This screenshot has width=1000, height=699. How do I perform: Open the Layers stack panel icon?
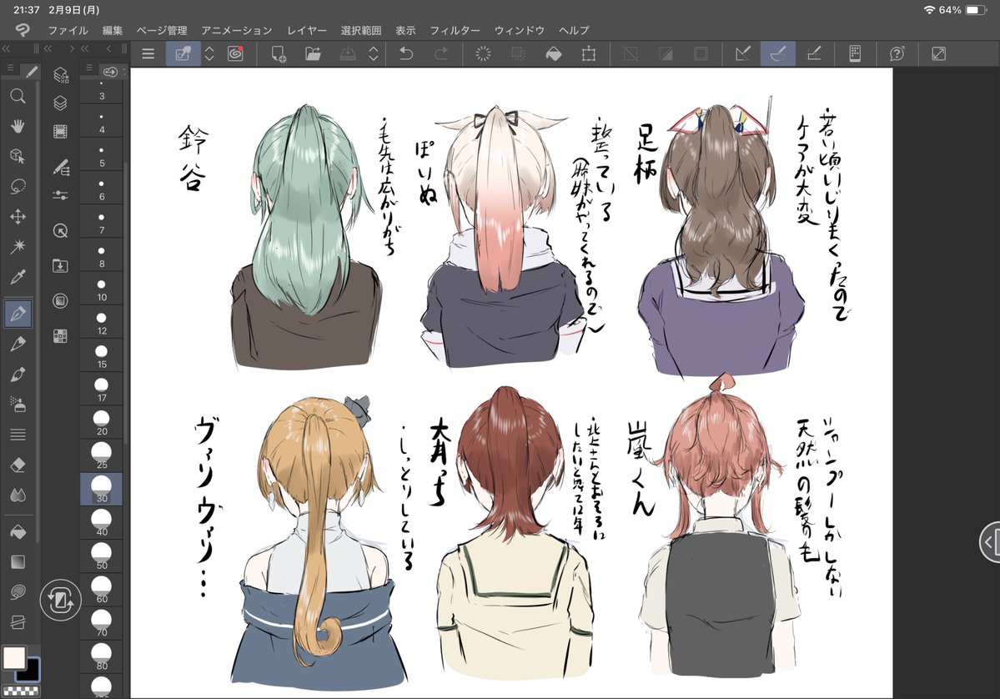[61, 103]
